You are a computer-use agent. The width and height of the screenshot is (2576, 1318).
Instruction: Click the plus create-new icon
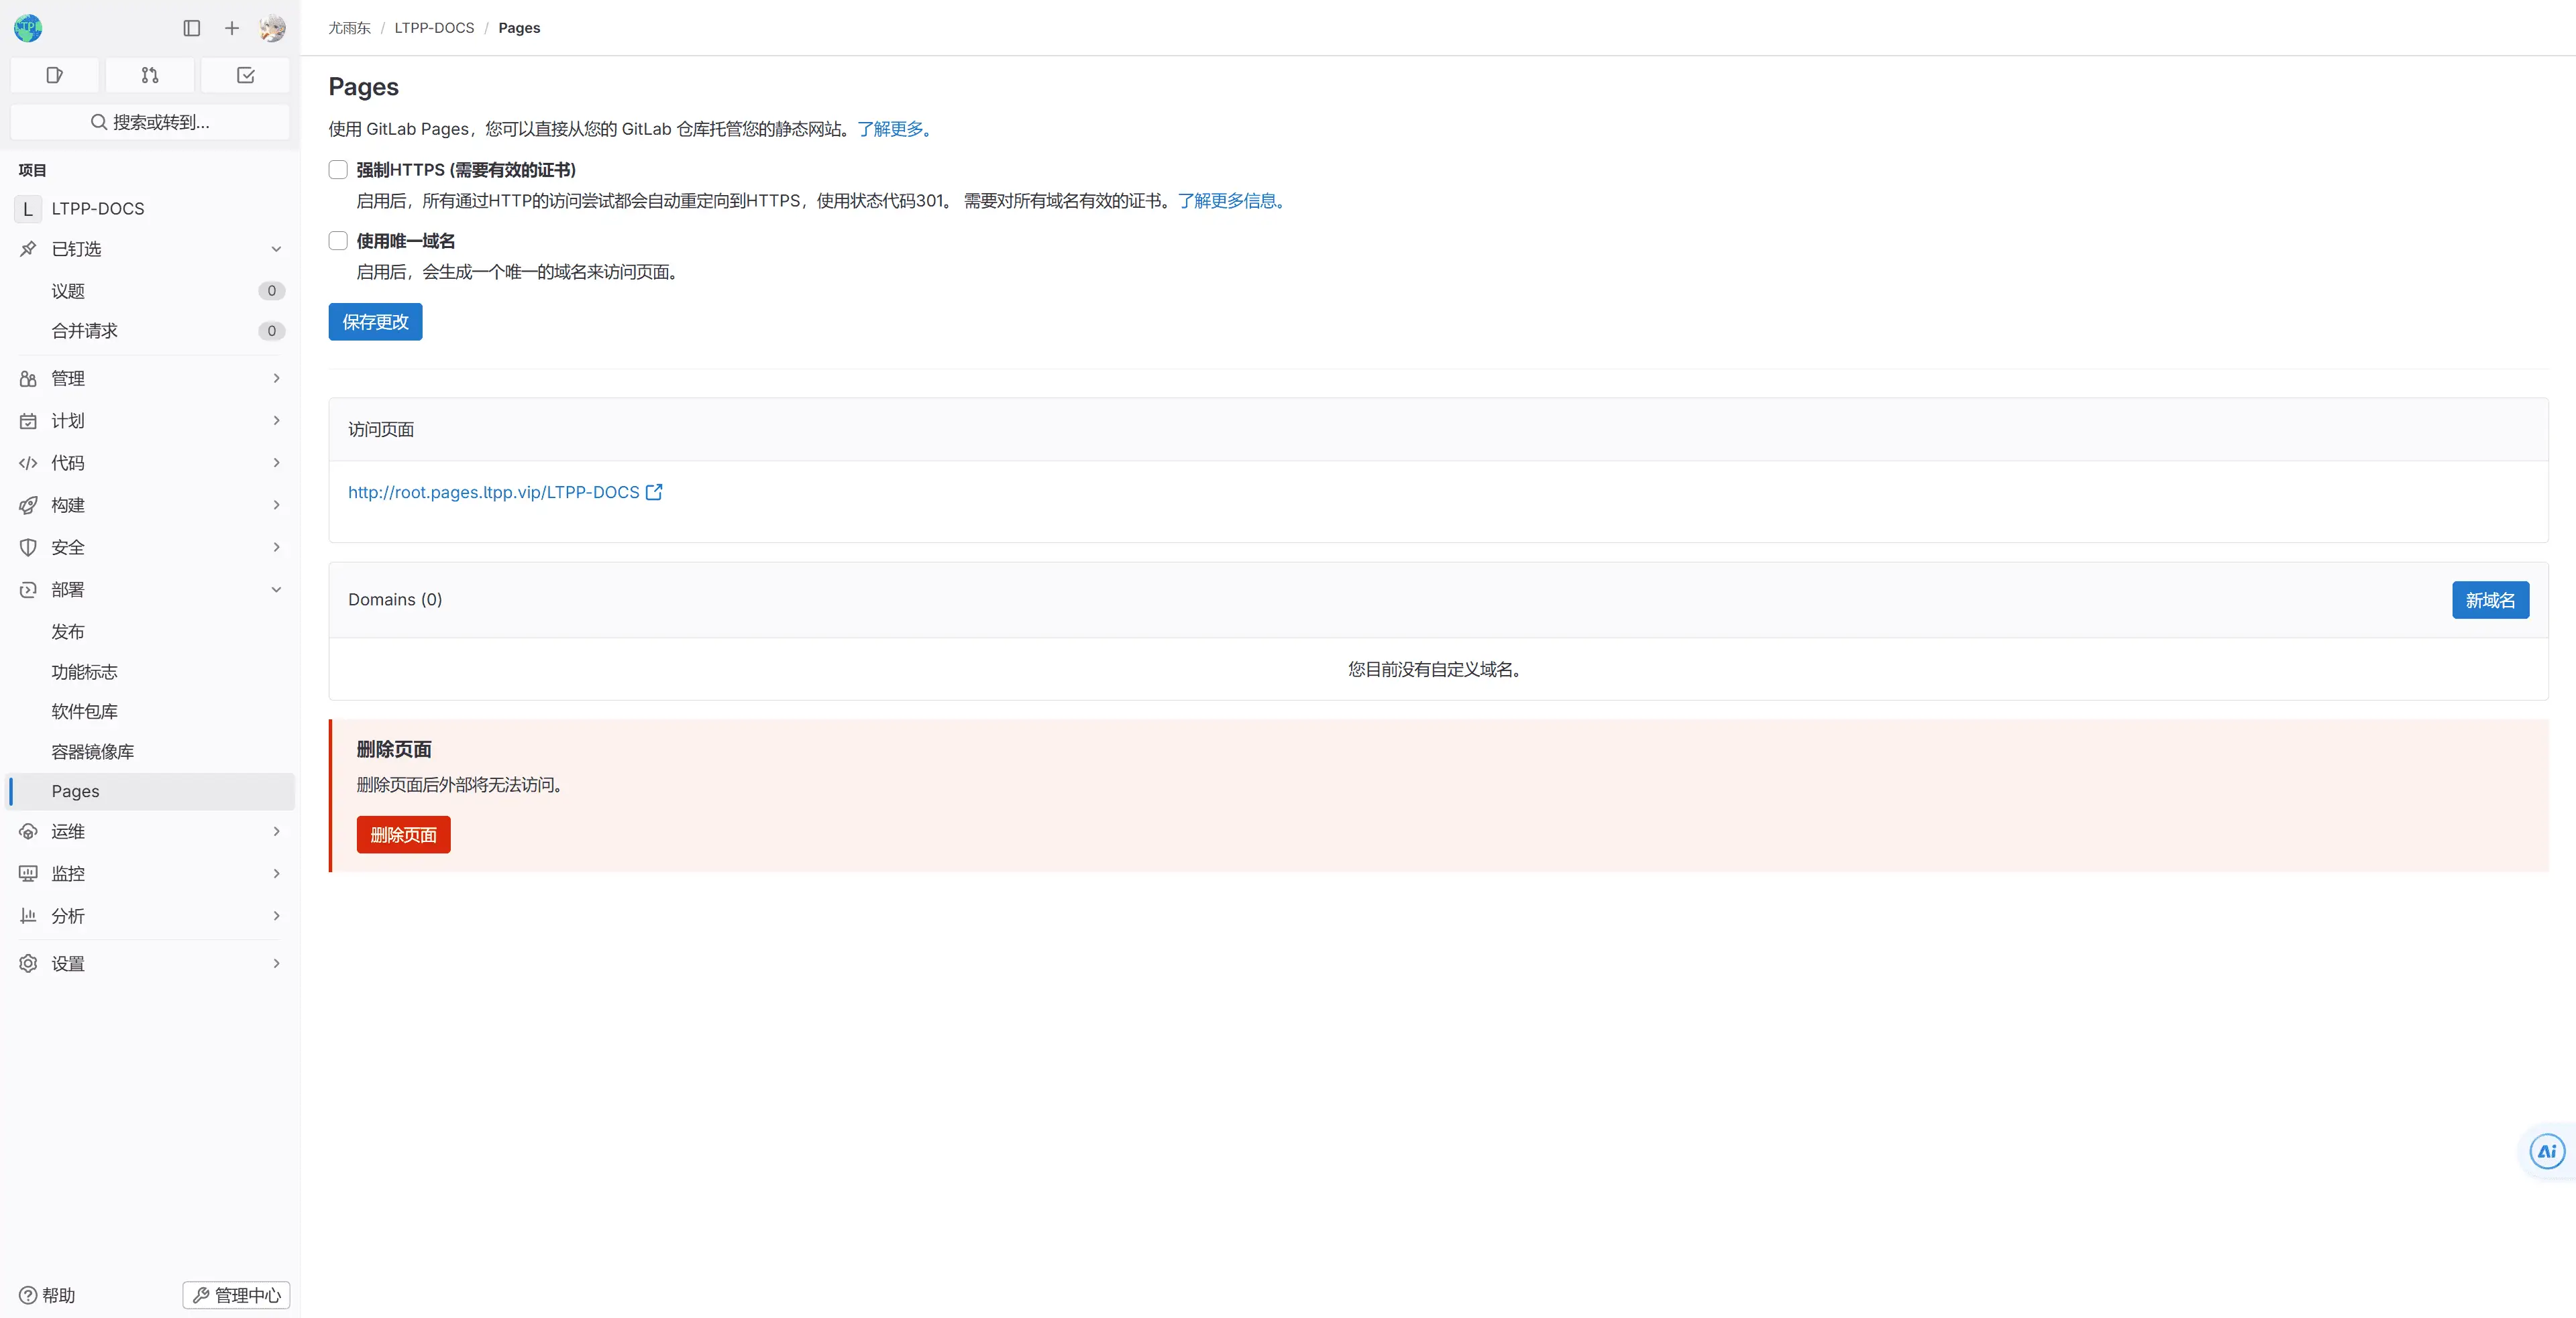(x=232, y=28)
